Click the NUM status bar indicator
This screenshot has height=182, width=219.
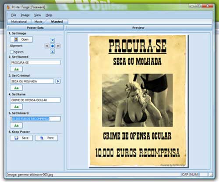pyautogui.click(x=194, y=175)
